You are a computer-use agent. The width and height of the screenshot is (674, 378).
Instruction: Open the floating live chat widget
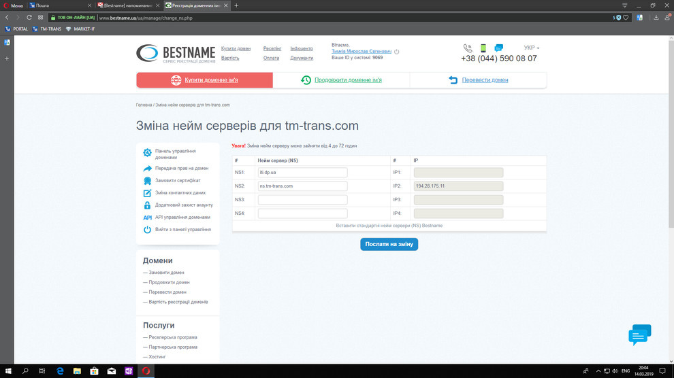[639, 334]
